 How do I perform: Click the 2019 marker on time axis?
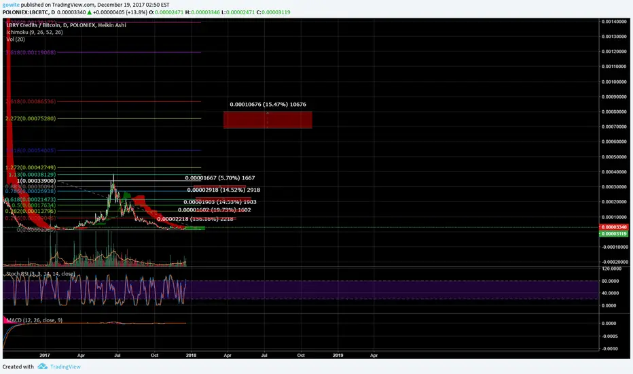click(x=338, y=356)
